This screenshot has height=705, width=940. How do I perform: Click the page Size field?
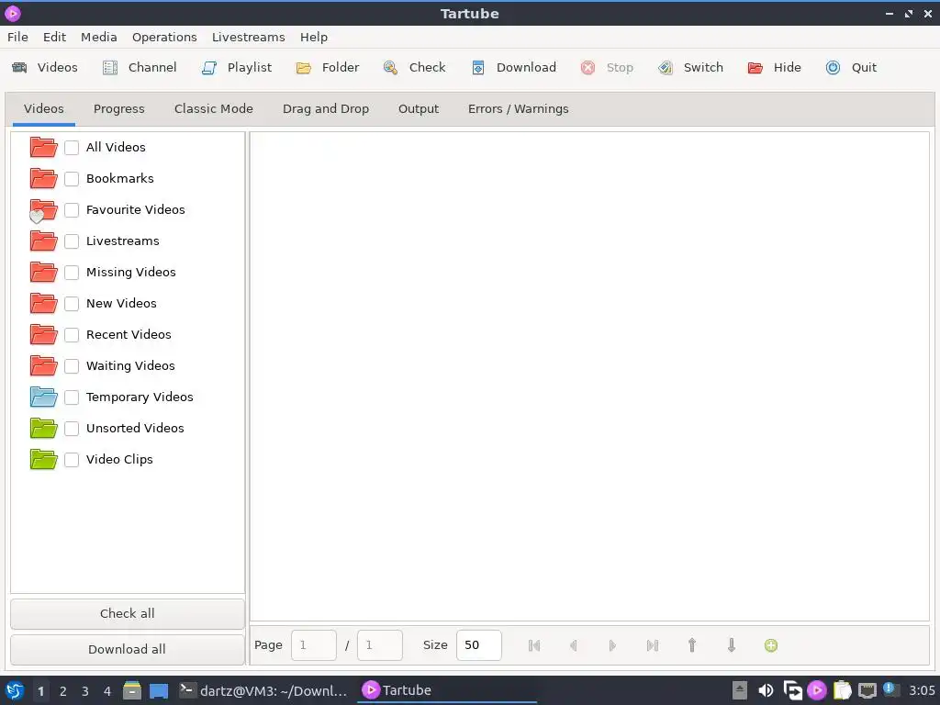click(x=478, y=645)
